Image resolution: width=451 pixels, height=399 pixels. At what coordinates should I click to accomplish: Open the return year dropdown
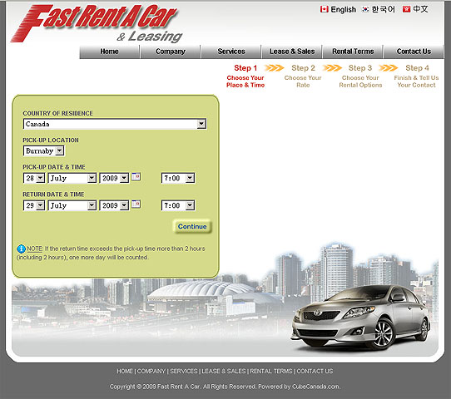pos(114,205)
